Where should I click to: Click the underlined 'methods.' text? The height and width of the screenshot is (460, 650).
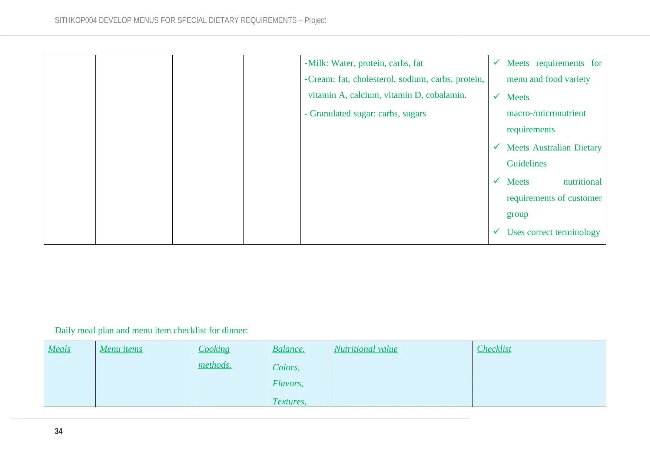click(215, 365)
